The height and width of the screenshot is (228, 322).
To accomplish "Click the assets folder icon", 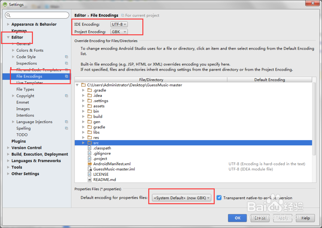I will coord(90,106).
